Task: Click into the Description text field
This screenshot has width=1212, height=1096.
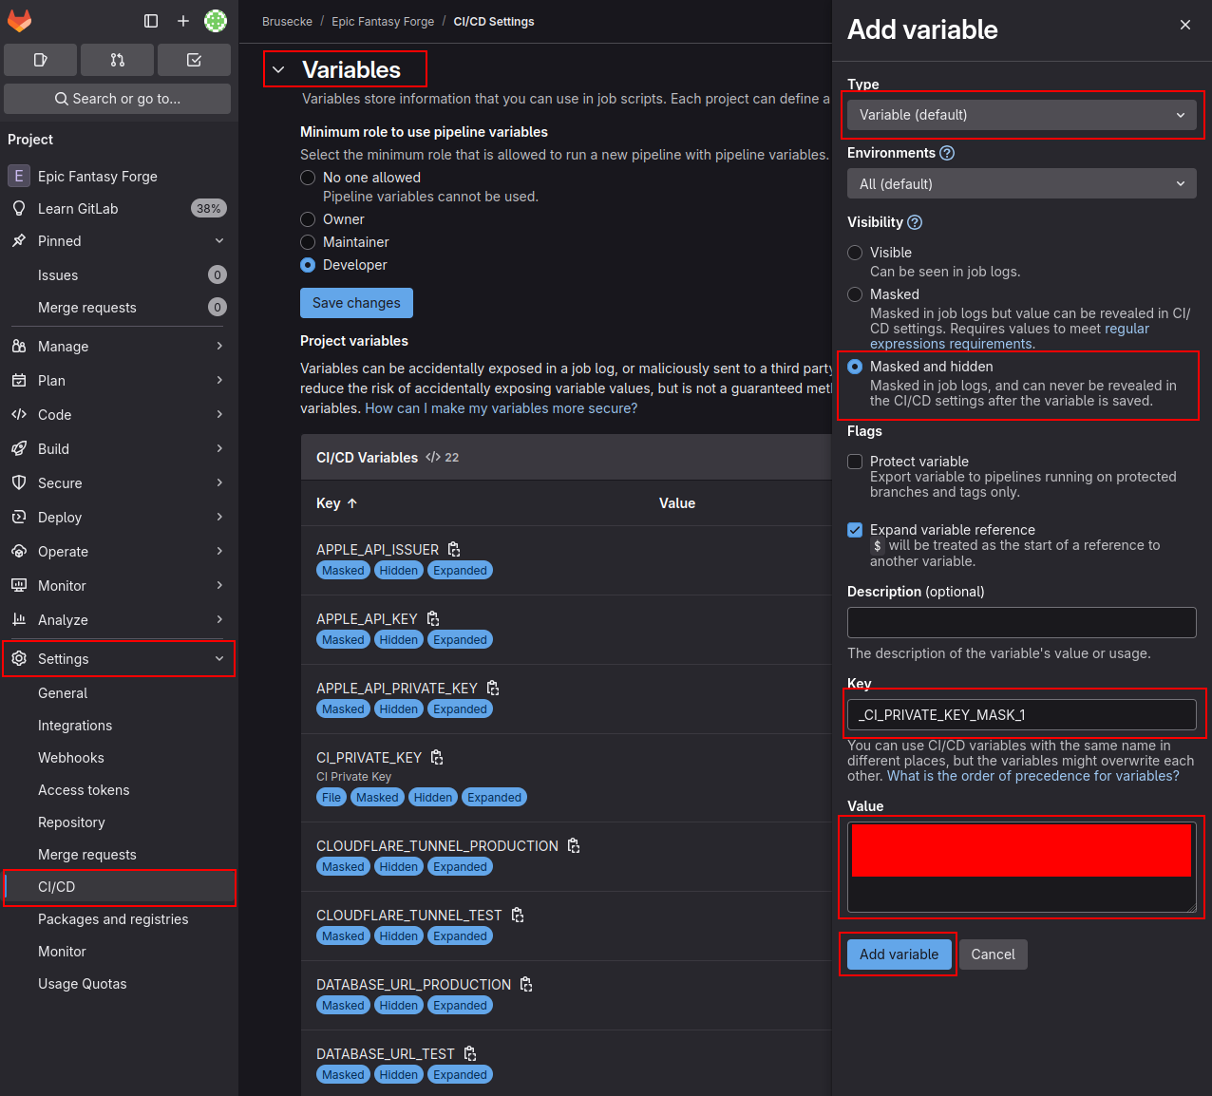Action: pos(1021,623)
